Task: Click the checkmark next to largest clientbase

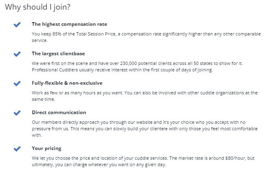Action: [x=17, y=54]
